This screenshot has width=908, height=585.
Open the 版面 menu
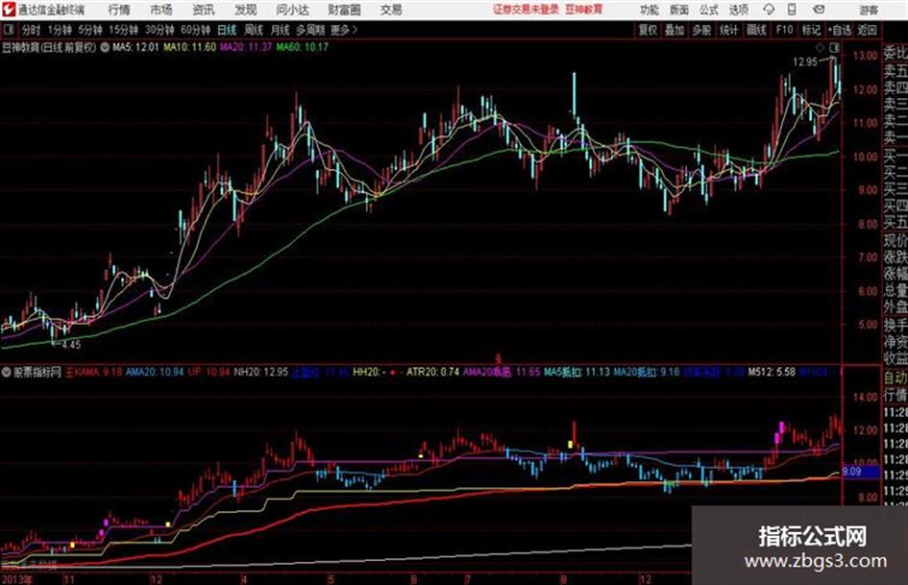tap(678, 10)
